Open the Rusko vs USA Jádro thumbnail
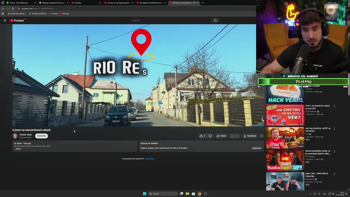 (x=285, y=160)
